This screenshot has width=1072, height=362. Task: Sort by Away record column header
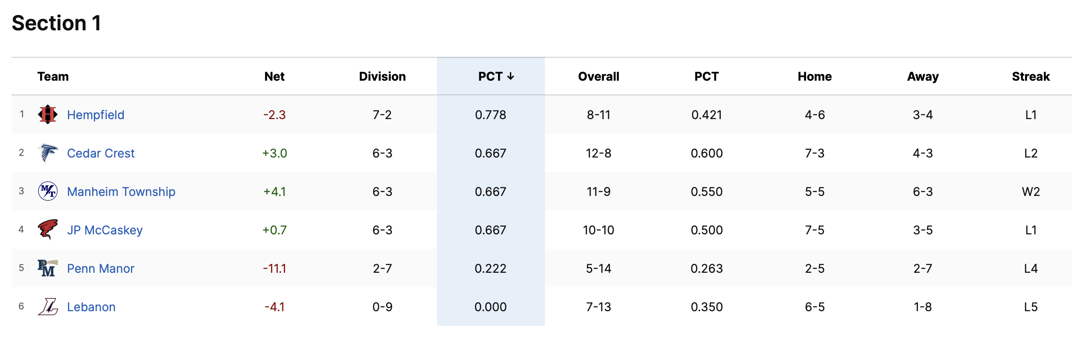tap(923, 76)
